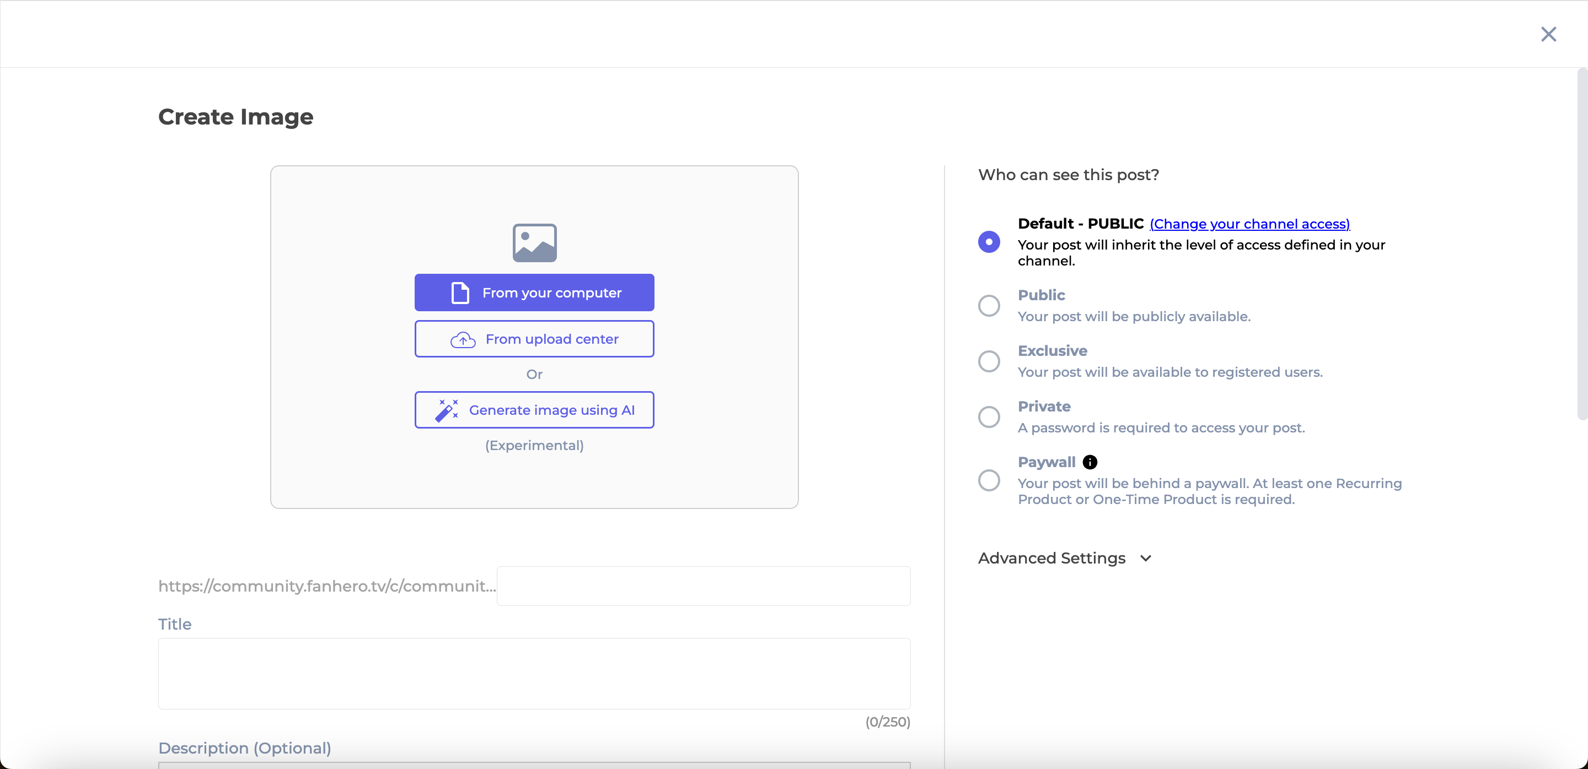The width and height of the screenshot is (1588, 769).
Task: Click the Create Image heading
Action: pyautogui.click(x=235, y=117)
